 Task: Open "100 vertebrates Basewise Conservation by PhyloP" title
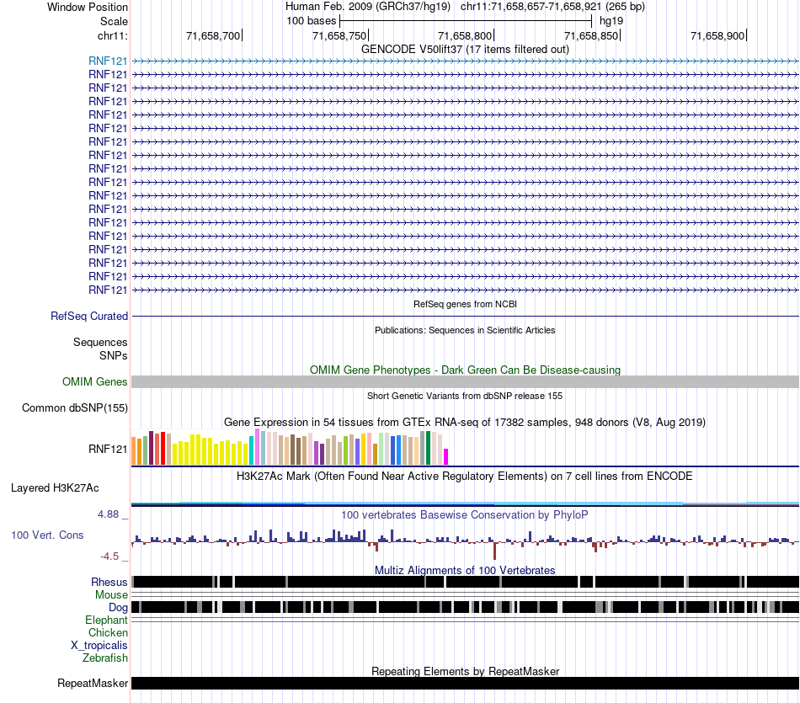tap(465, 515)
